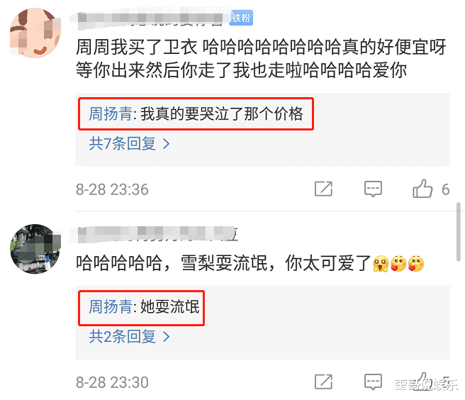Tap the 铁粉 badge beside first username
Screen dimensions: 465x400
[242, 18]
